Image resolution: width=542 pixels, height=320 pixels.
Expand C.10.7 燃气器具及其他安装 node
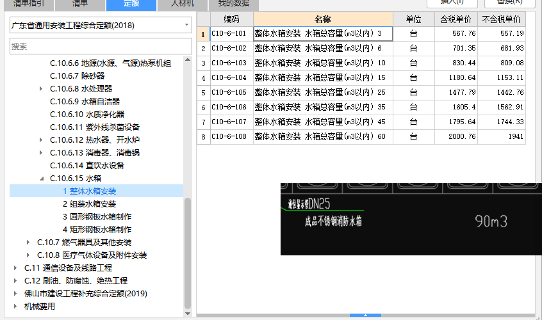pyautogui.click(x=28, y=243)
